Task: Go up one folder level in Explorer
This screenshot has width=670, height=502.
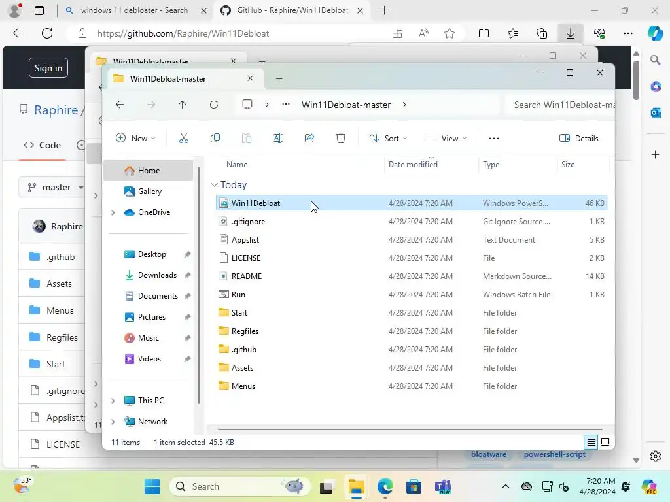Action: (x=182, y=105)
